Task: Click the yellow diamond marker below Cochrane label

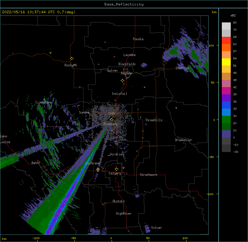Action: coord(98,170)
